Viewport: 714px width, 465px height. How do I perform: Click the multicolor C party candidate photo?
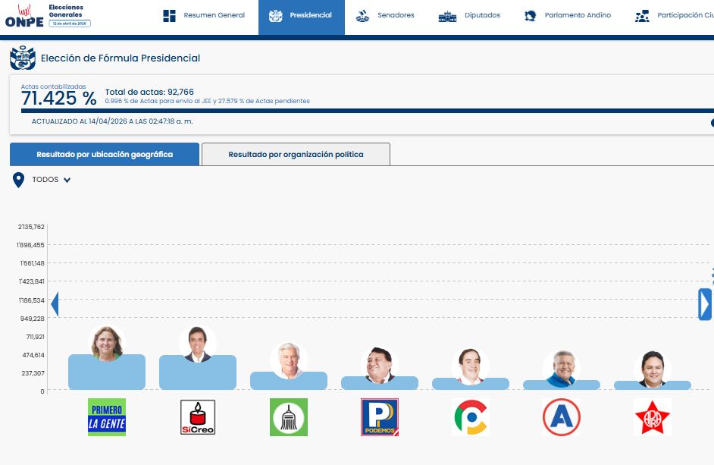point(471,366)
